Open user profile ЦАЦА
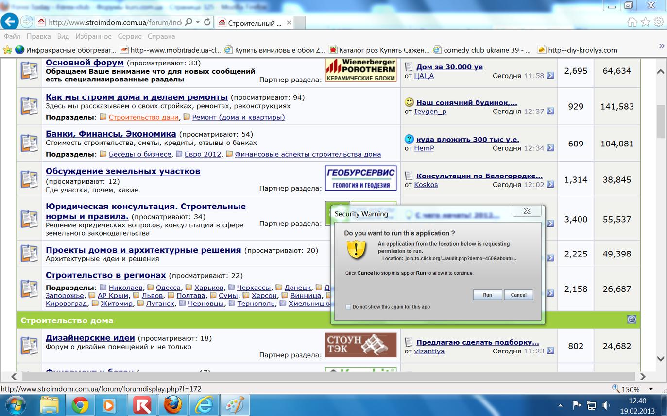The width and height of the screenshot is (667, 416). [424, 76]
